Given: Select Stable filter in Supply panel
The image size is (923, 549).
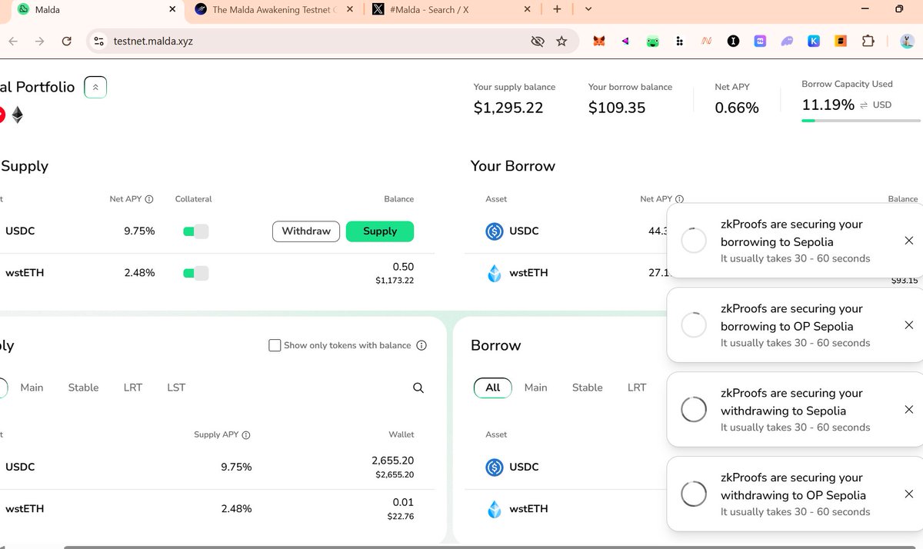Looking at the screenshot, I should pyautogui.click(x=83, y=388).
